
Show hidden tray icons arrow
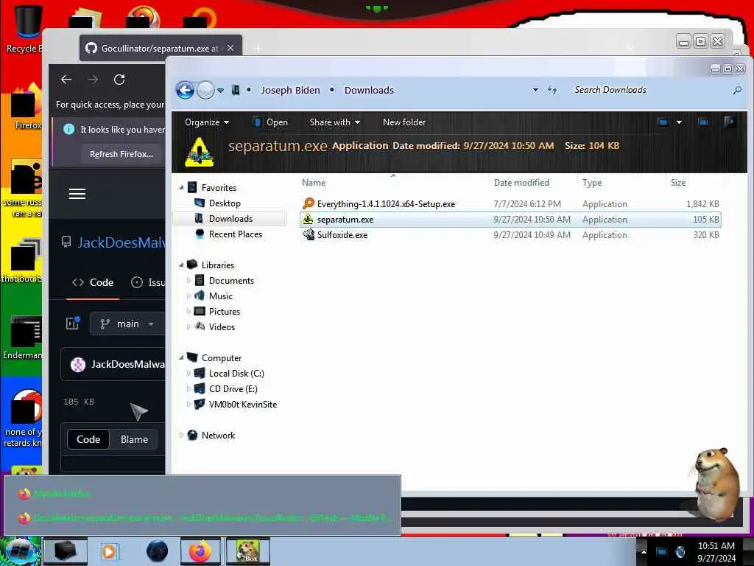(644, 551)
